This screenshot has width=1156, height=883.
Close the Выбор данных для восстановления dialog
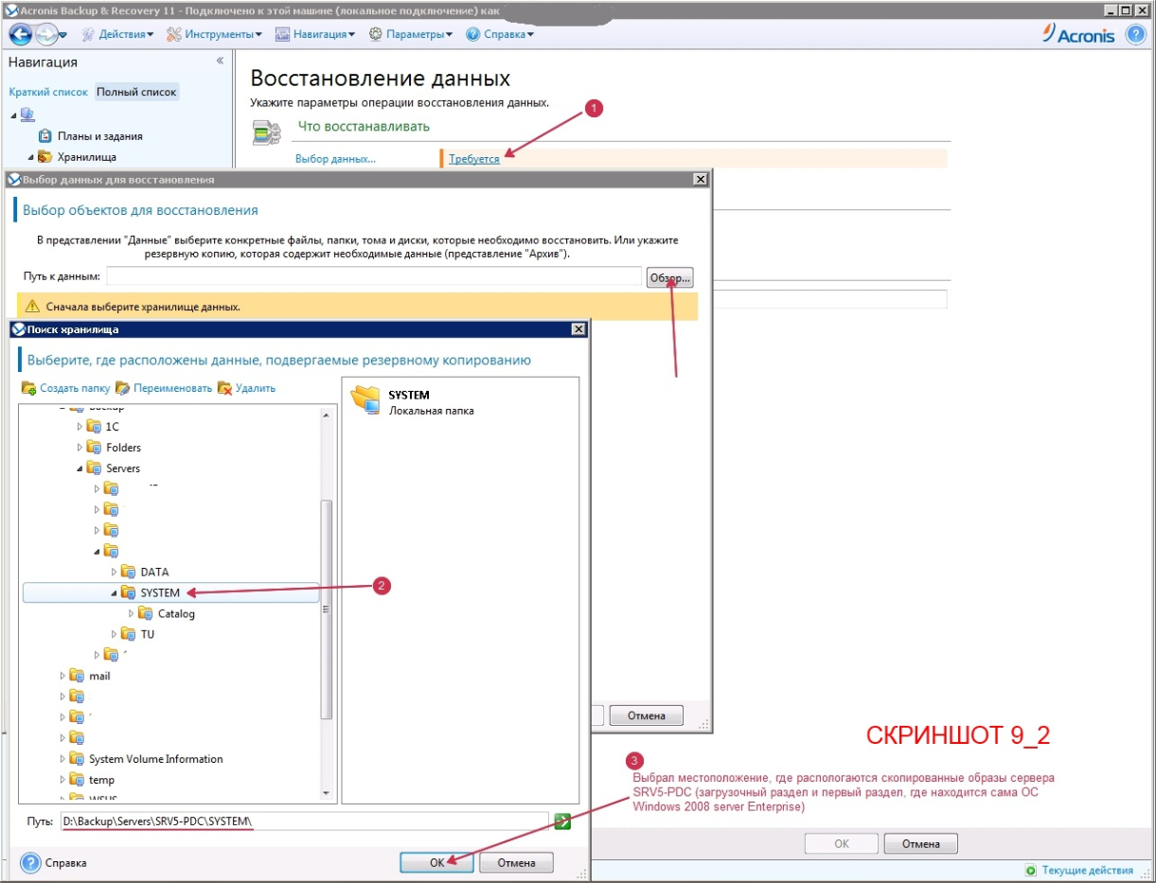[700, 179]
